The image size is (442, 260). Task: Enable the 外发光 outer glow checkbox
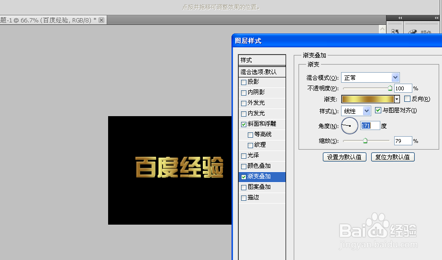[244, 103]
